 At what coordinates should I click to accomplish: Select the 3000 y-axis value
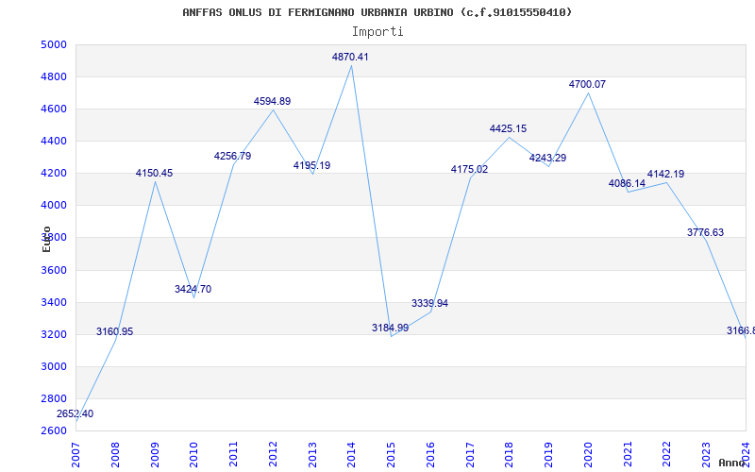(54, 366)
